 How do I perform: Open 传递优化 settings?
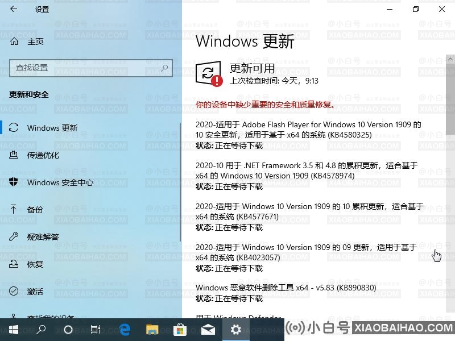click(43, 155)
